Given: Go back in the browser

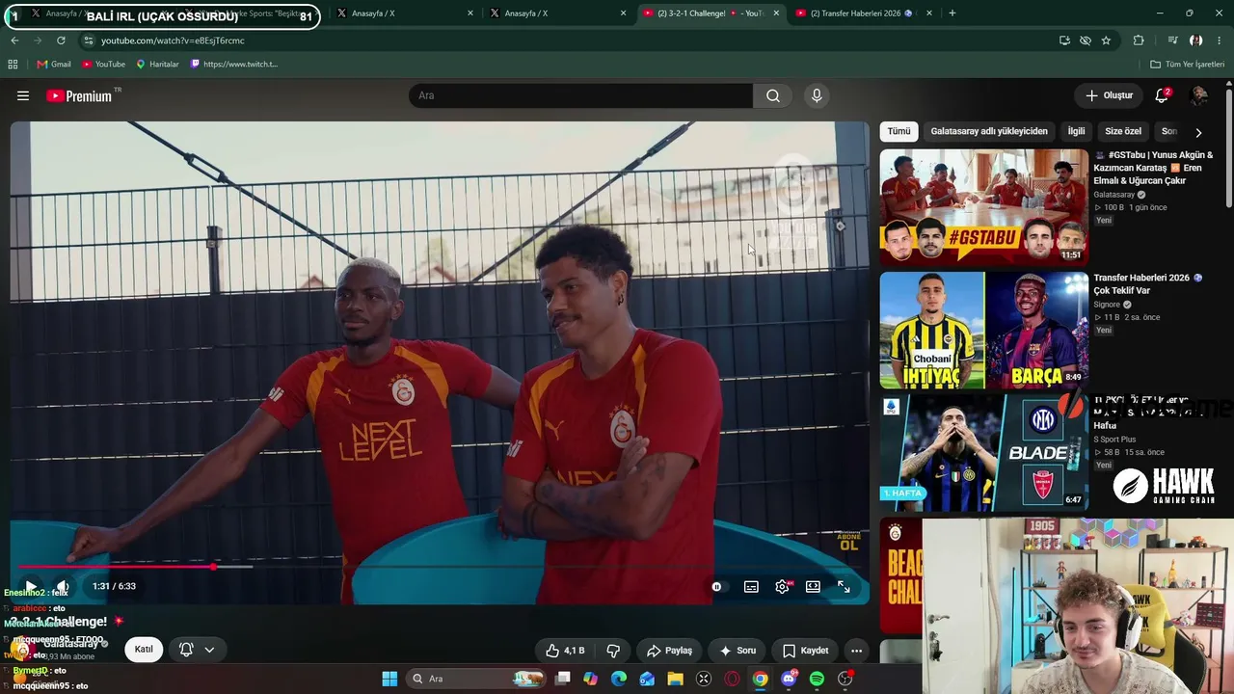Looking at the screenshot, I should pos(14,40).
